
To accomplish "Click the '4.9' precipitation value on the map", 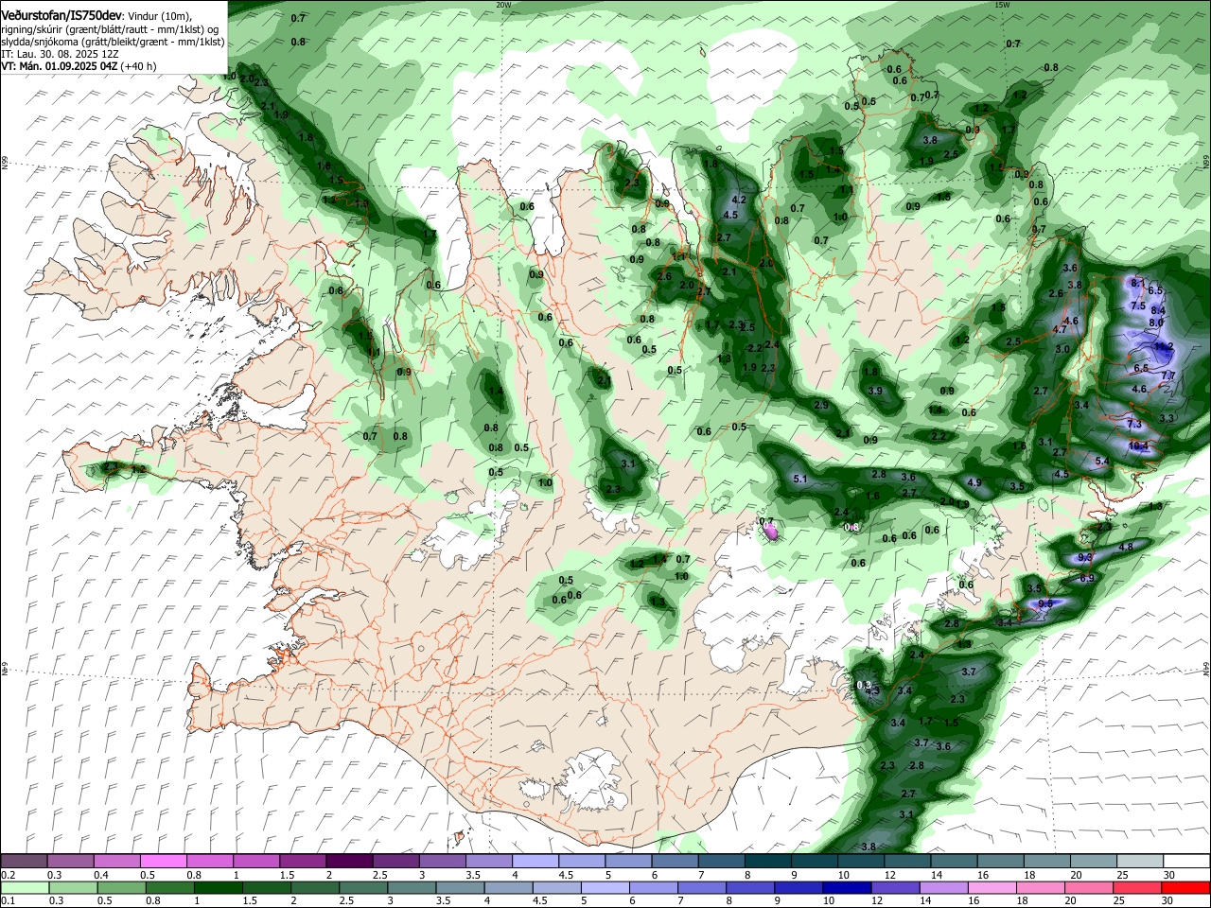I will 974,483.
